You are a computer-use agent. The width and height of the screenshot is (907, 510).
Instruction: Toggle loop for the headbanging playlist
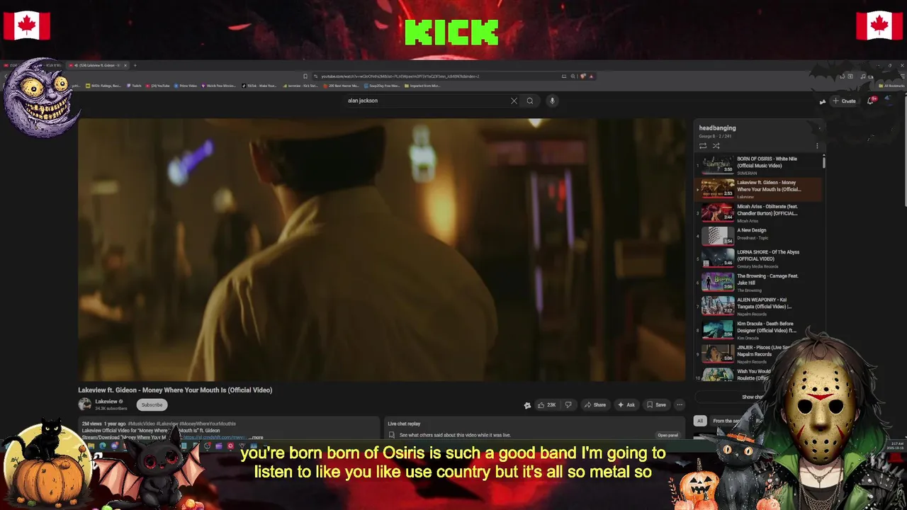point(703,146)
